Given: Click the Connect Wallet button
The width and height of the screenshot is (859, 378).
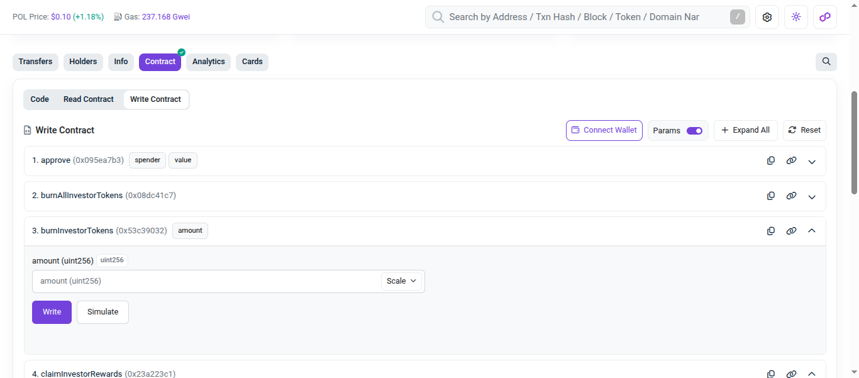Looking at the screenshot, I should point(604,130).
